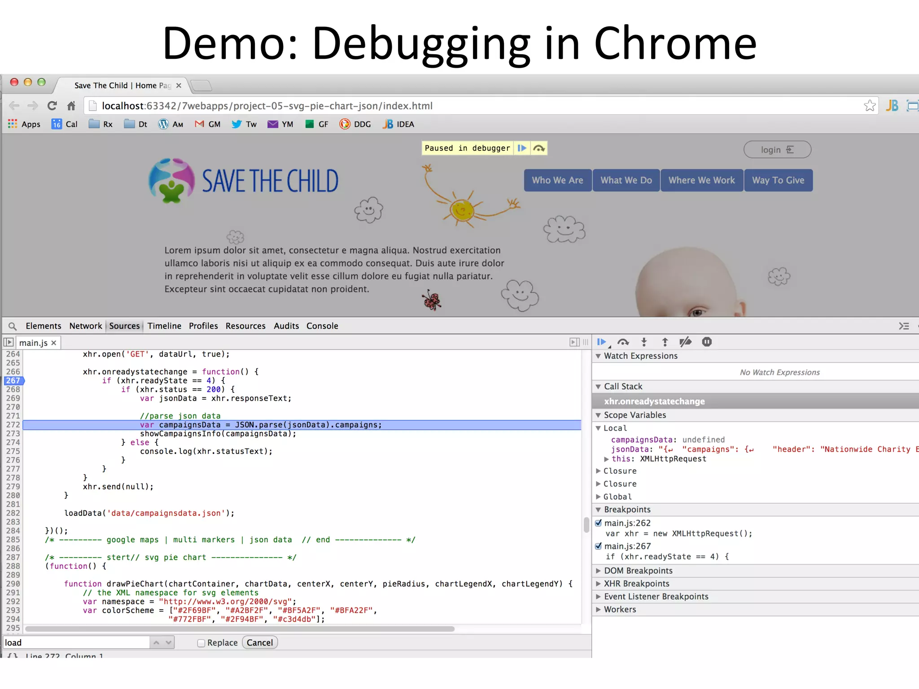919x689 pixels.
Task: Click Step out of current function
Action: click(665, 342)
